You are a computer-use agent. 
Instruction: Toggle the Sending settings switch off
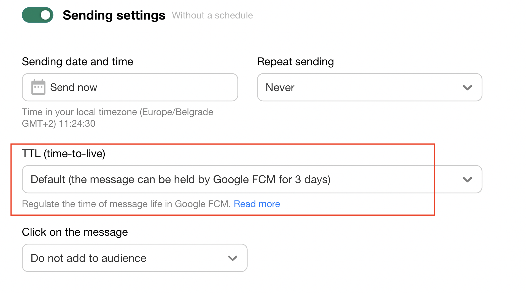click(37, 15)
